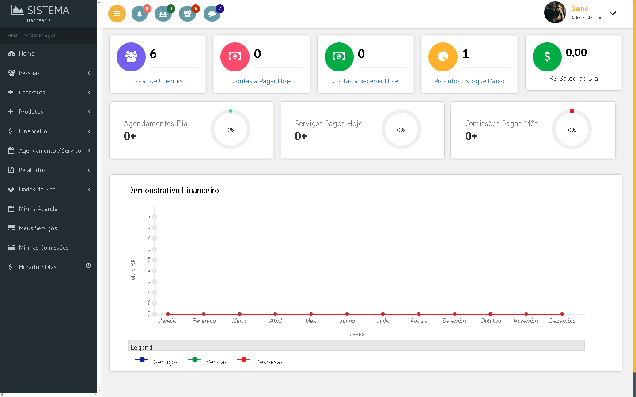Click the orange Produtos Estoque Baixo icon

(x=443, y=57)
